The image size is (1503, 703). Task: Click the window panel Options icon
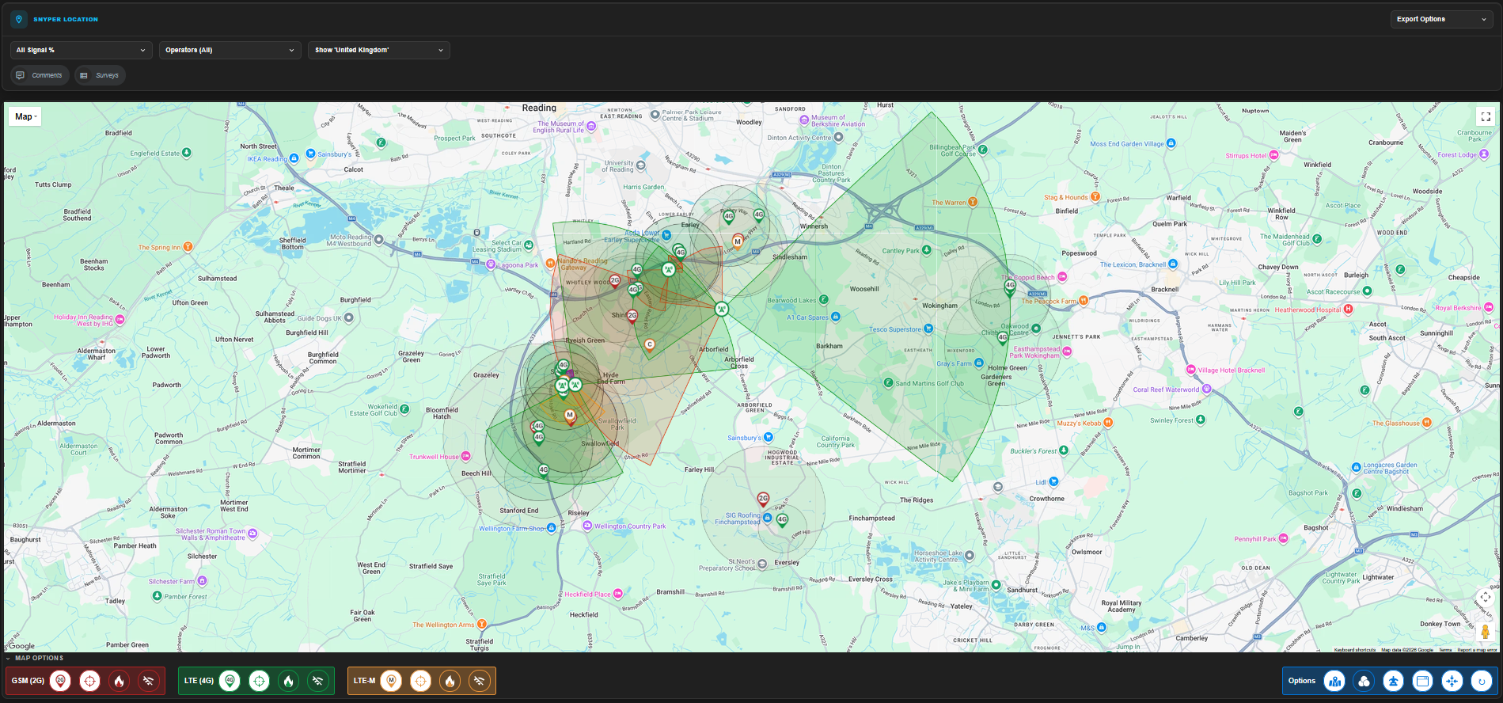[1422, 681]
